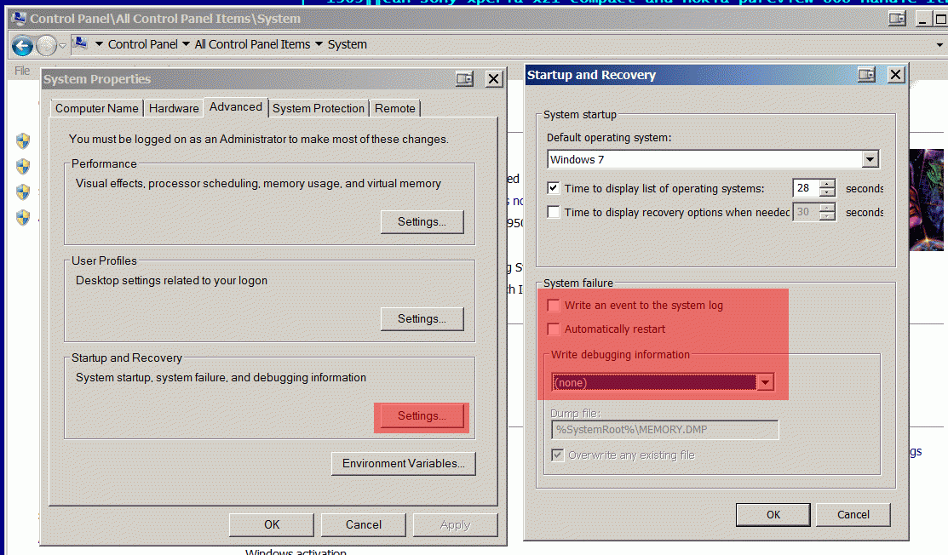
Task: Open Startup and Recovery Settings button
Action: click(422, 416)
